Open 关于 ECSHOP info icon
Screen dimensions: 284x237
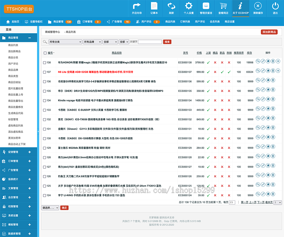click(x=240, y=6)
